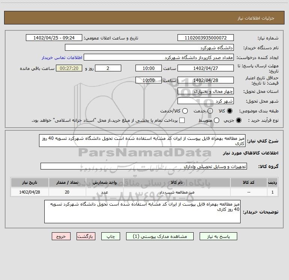Click the deadline date field 1402/04/27
289x280 pixels.
click(x=206, y=68)
